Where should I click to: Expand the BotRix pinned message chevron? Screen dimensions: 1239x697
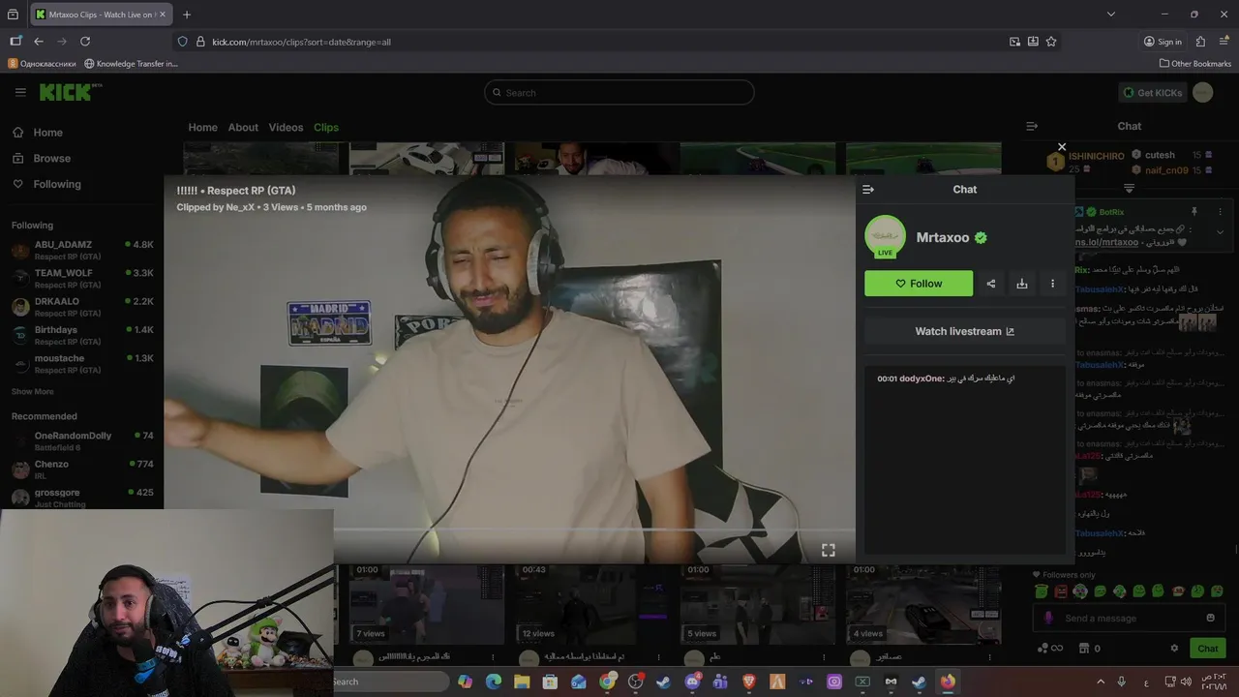(x=1220, y=232)
